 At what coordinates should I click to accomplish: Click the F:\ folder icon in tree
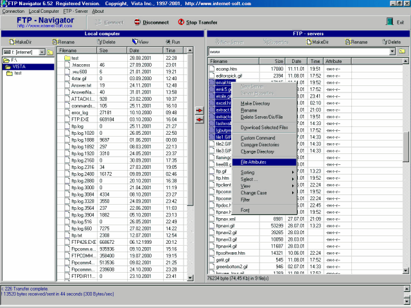[x=6, y=60]
